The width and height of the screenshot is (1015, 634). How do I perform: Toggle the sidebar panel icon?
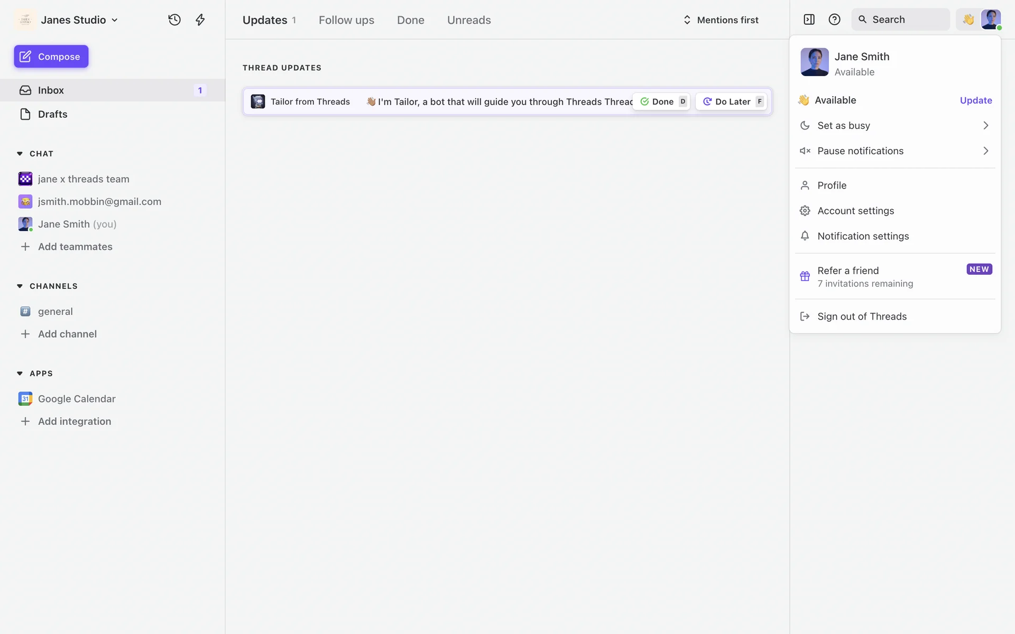point(809,20)
